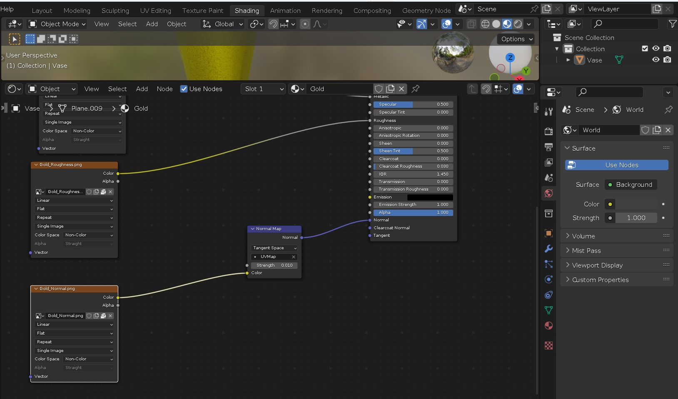This screenshot has height=399, width=678.
Task: Open the Texture properties checker tab
Action: 548,345
